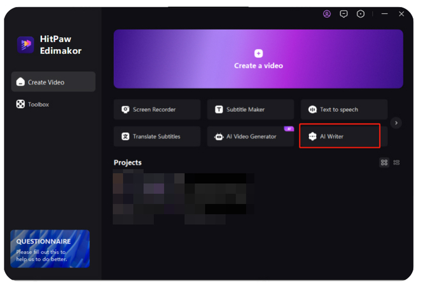Screen dimensions: 423x286
Task: Open the blurred project thumbnail
Action: 183,197
